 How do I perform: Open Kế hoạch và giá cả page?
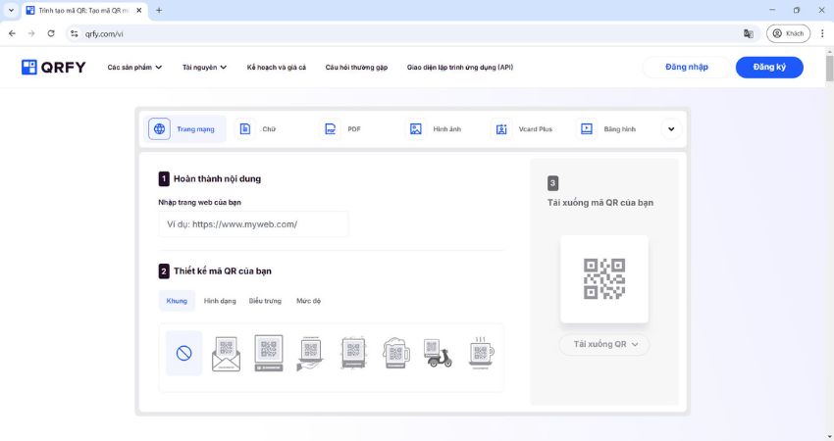277,68
